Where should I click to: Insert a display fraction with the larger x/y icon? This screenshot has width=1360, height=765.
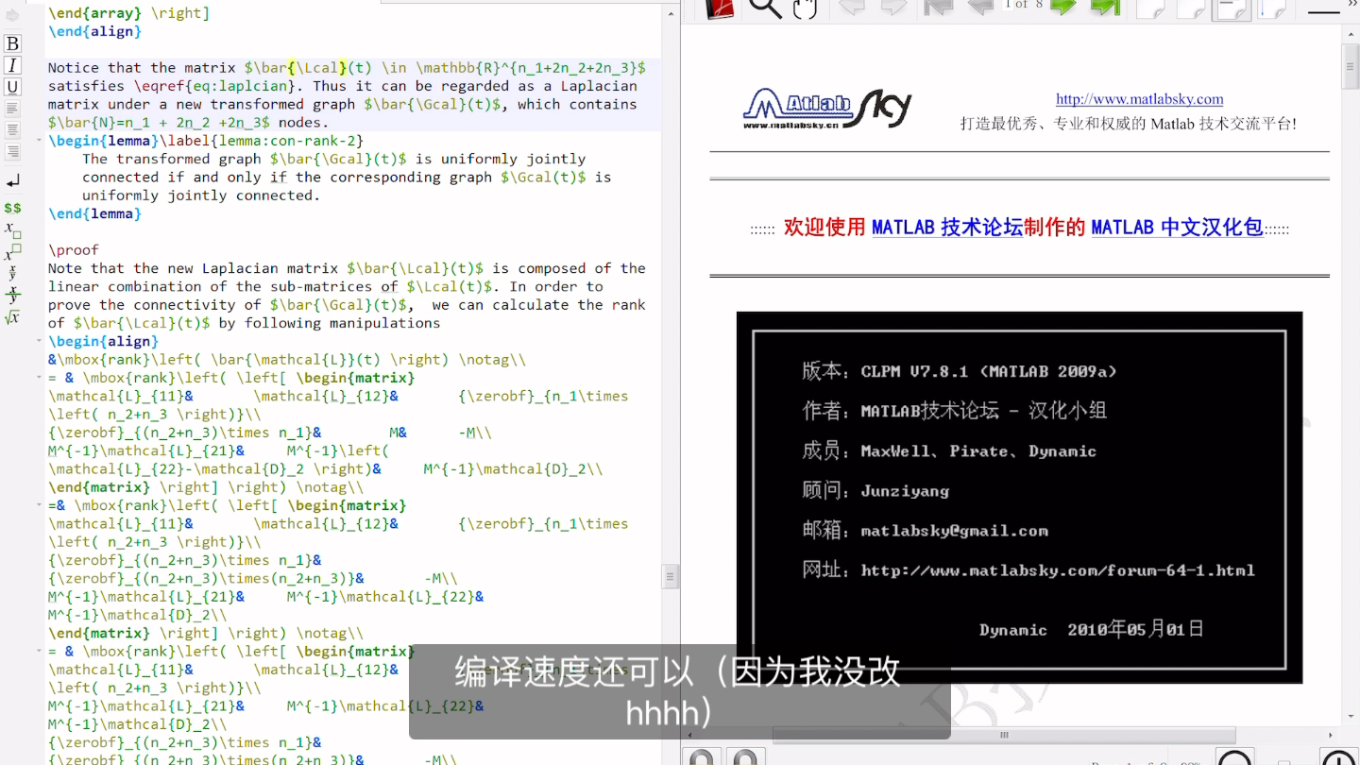(x=12, y=295)
